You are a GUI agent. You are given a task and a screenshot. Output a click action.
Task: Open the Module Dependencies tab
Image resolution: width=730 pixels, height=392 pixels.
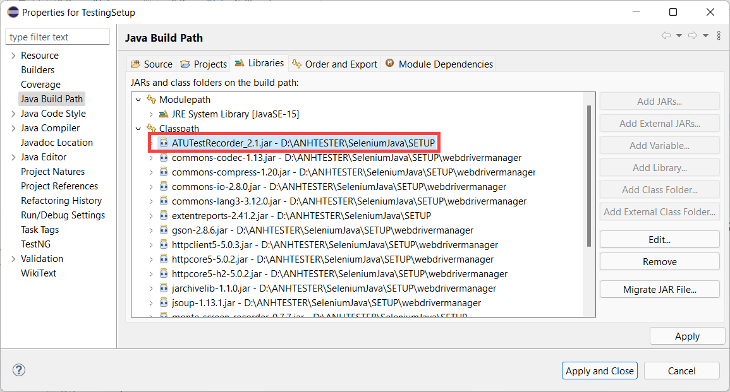coord(439,64)
